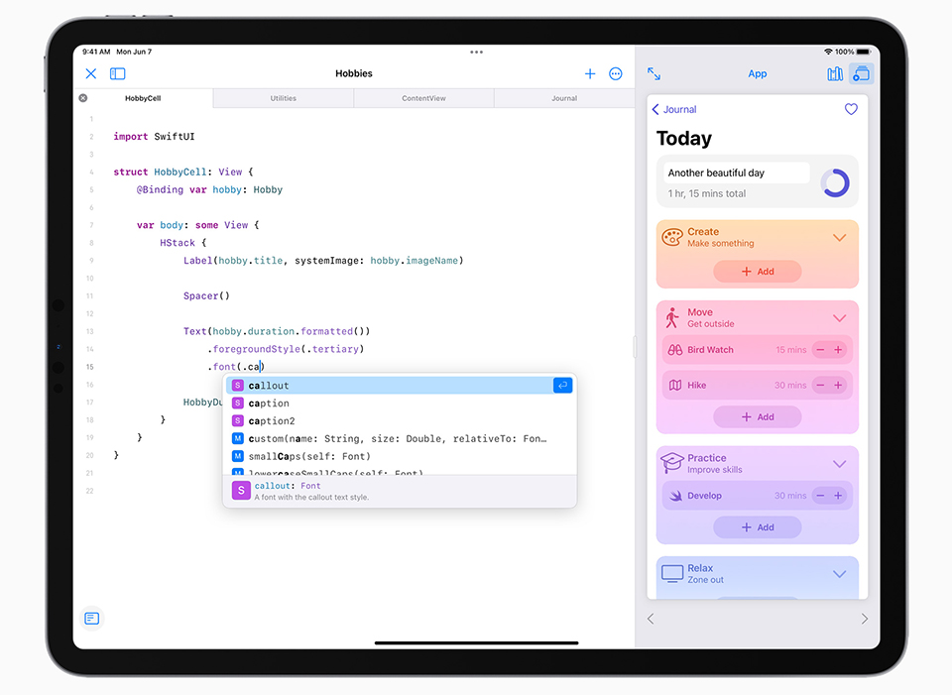Open the more options ellipsis menu
The height and width of the screenshot is (695, 952).
click(616, 74)
